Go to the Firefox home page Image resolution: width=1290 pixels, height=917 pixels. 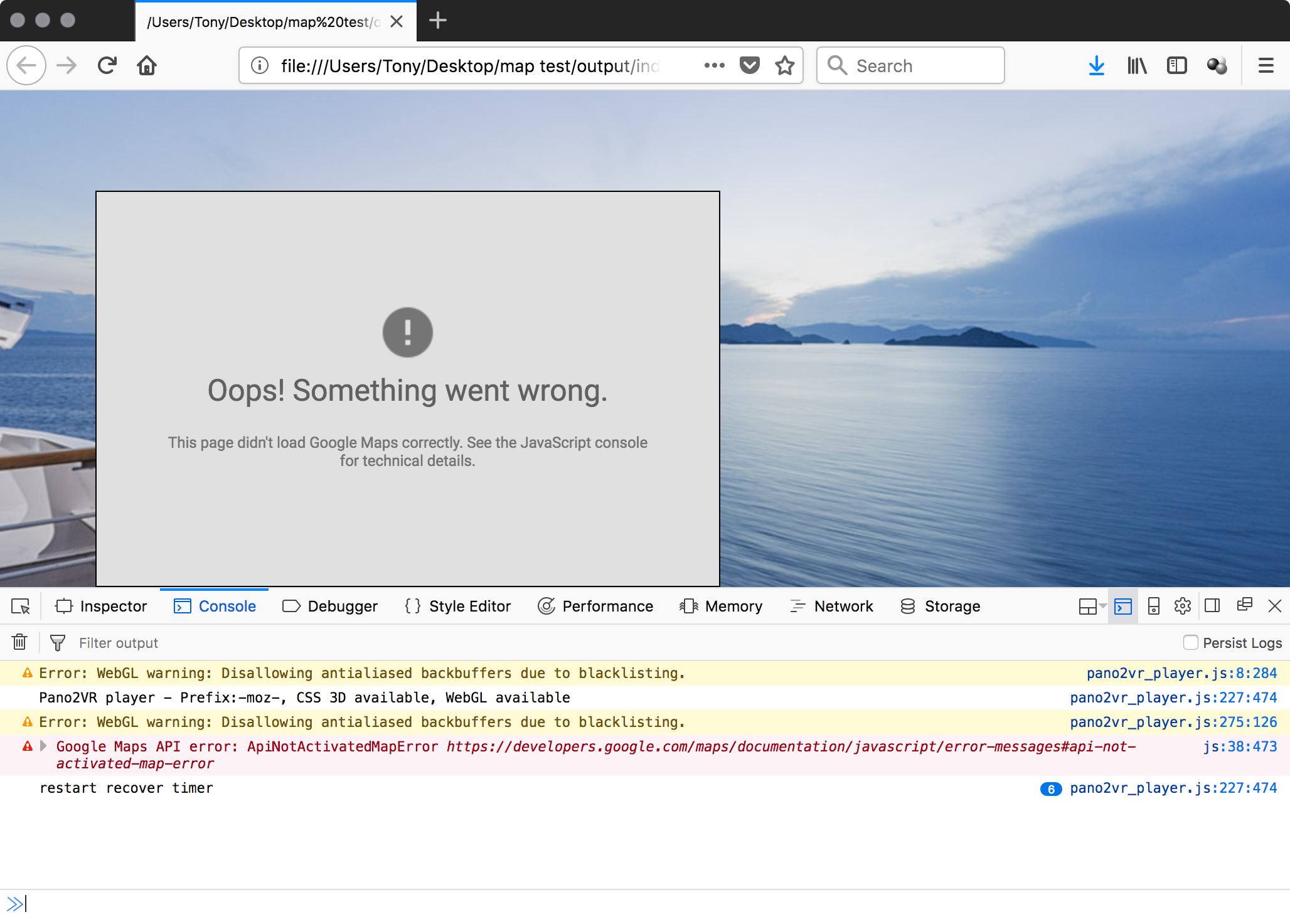click(147, 65)
